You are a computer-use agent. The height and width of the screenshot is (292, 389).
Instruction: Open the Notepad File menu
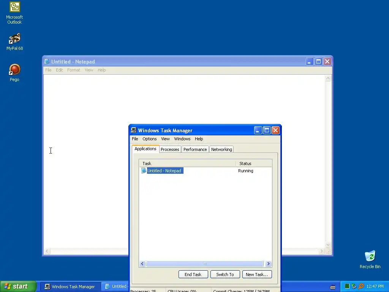48,70
